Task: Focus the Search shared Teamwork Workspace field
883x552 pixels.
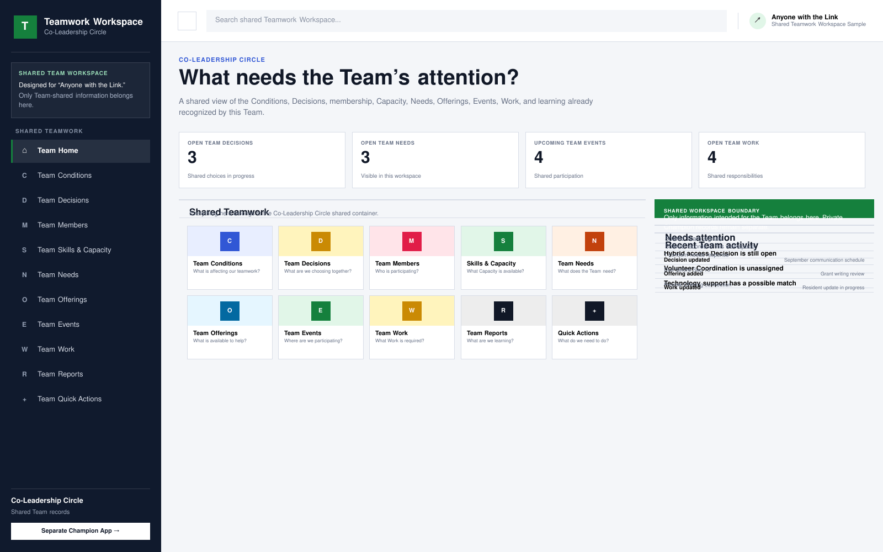Action: [466, 20]
